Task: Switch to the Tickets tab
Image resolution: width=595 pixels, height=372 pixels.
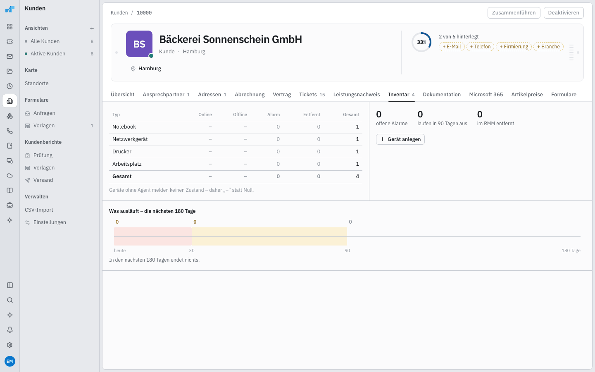Action: pyautogui.click(x=312, y=95)
